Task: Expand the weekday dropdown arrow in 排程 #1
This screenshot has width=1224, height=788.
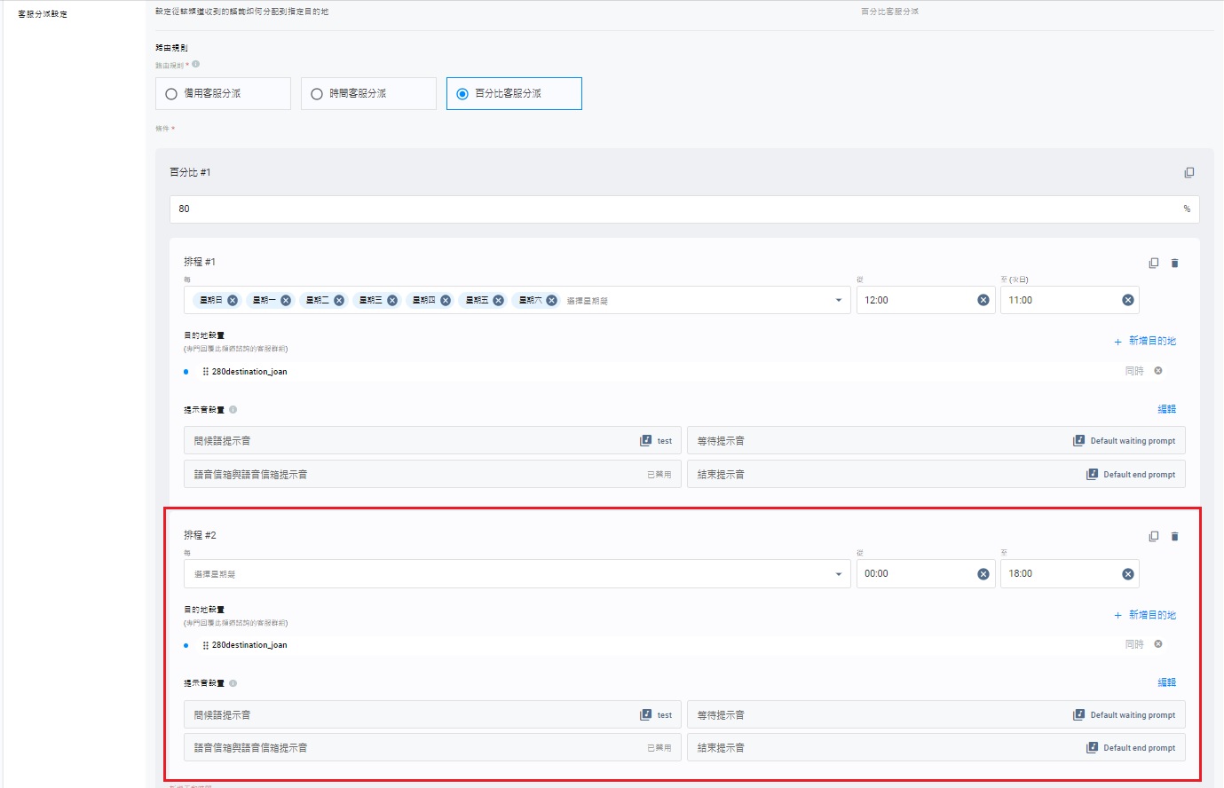Action: click(x=838, y=300)
